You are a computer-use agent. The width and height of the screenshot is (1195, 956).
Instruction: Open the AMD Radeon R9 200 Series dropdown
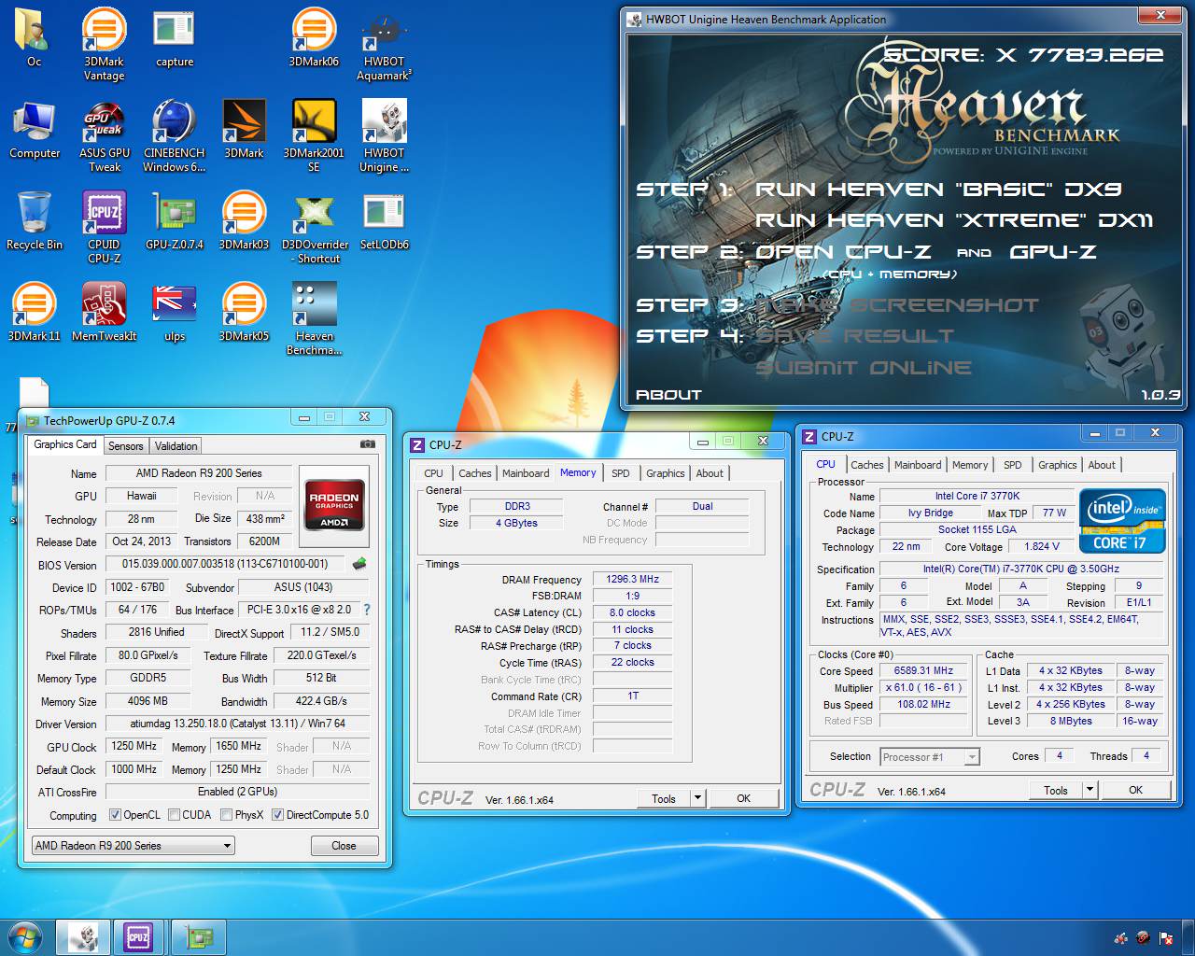[x=134, y=846]
